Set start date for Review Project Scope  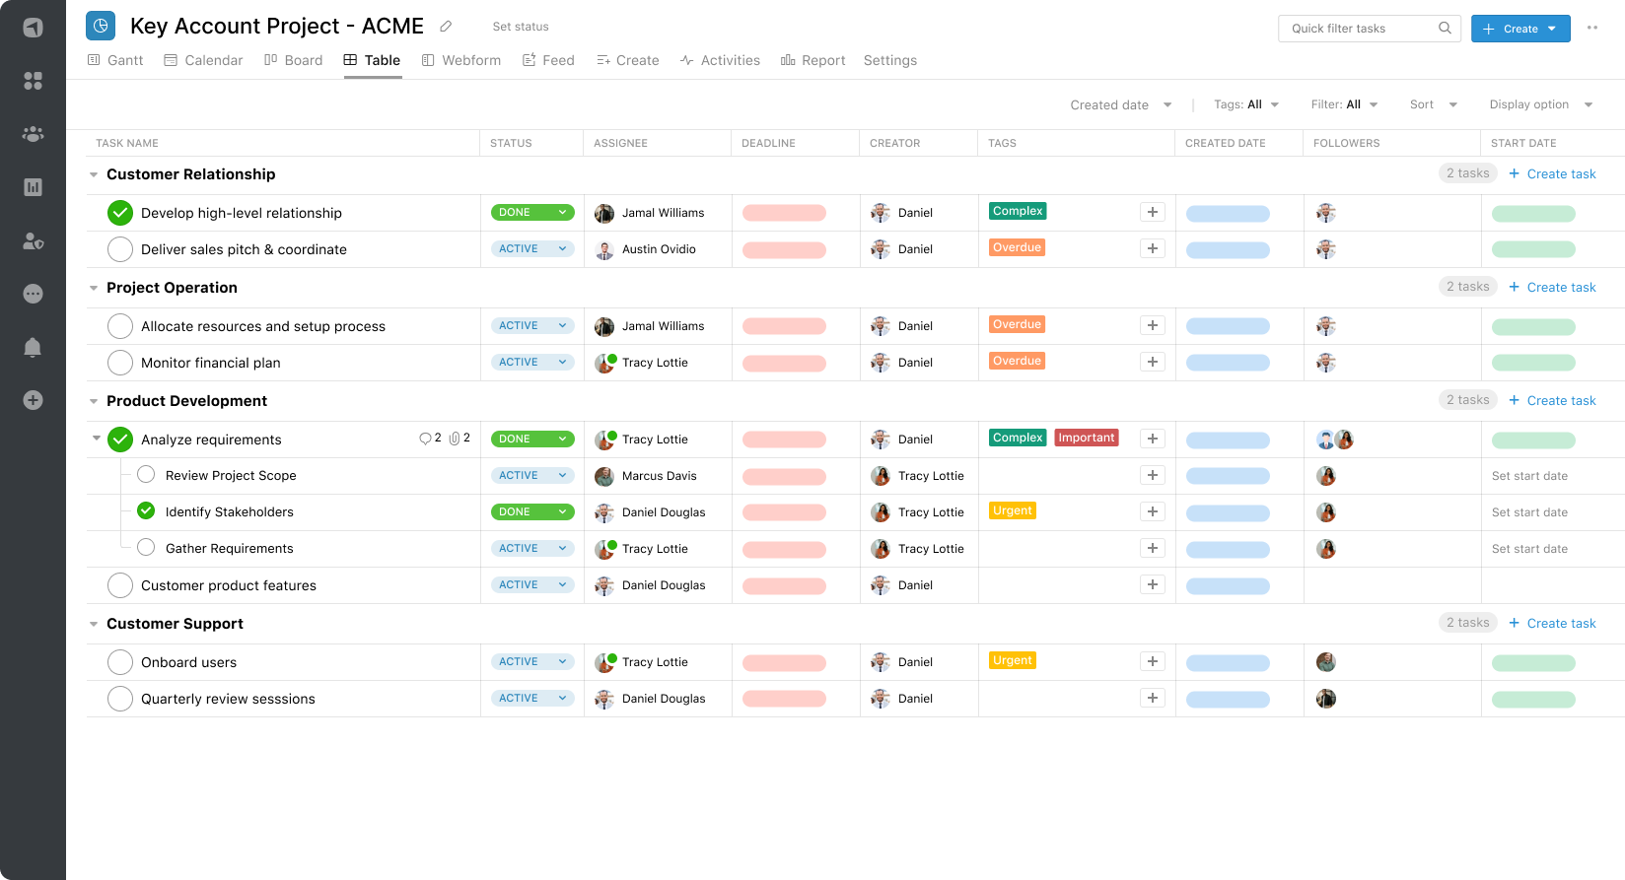1529,476
